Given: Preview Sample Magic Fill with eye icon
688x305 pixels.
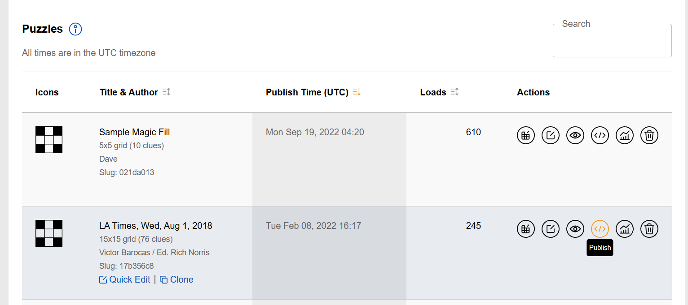Looking at the screenshot, I should [x=575, y=135].
